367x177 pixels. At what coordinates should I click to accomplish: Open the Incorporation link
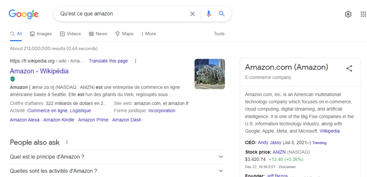(162, 110)
